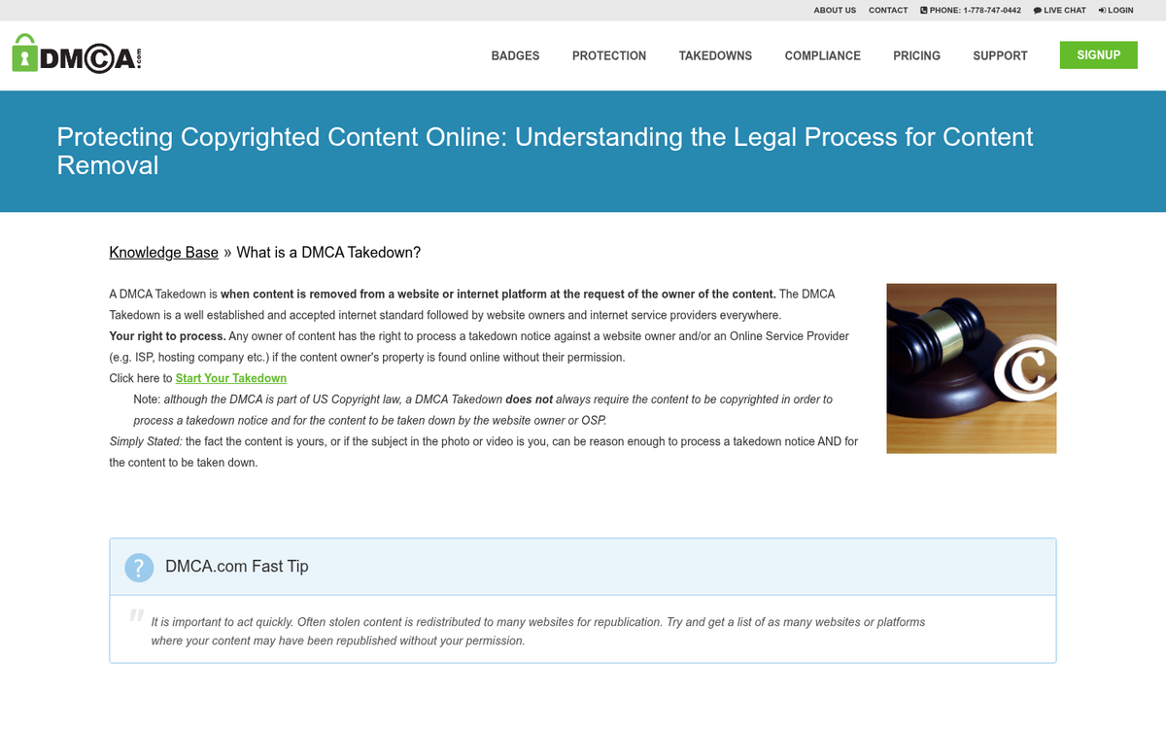Open the TAKEDOWNS menu

click(x=715, y=55)
